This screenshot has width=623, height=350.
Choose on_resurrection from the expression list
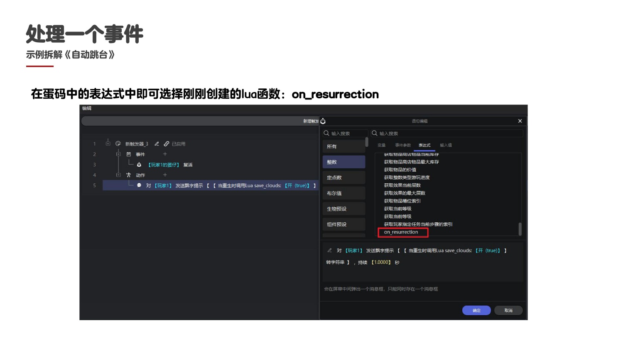[401, 232]
